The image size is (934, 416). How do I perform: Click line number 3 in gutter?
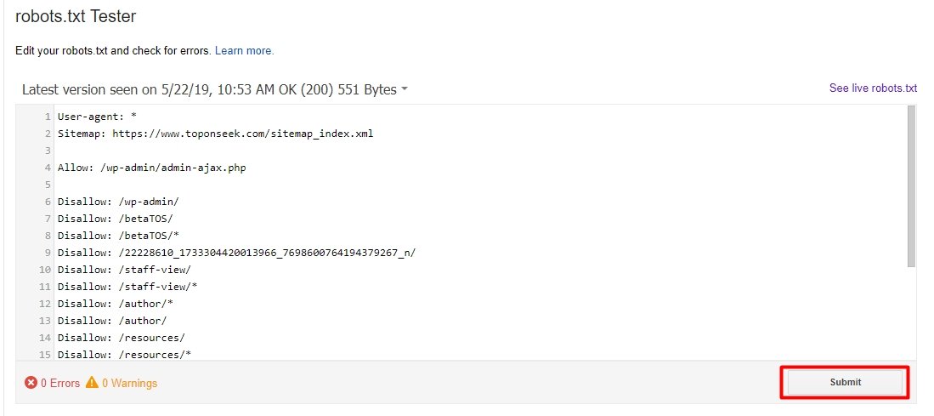(48, 151)
